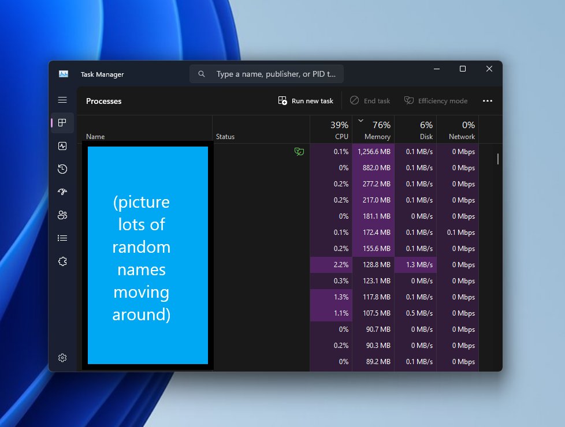The image size is (565, 427).
Task: Select the 155.6 MB memory cell
Action: pyautogui.click(x=373, y=249)
